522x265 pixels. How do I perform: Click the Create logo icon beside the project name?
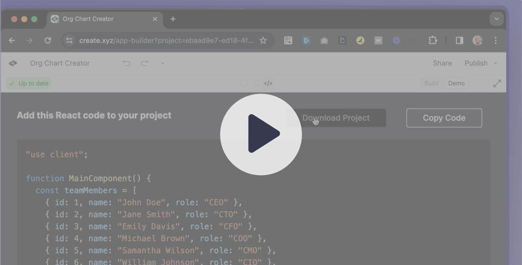point(13,63)
